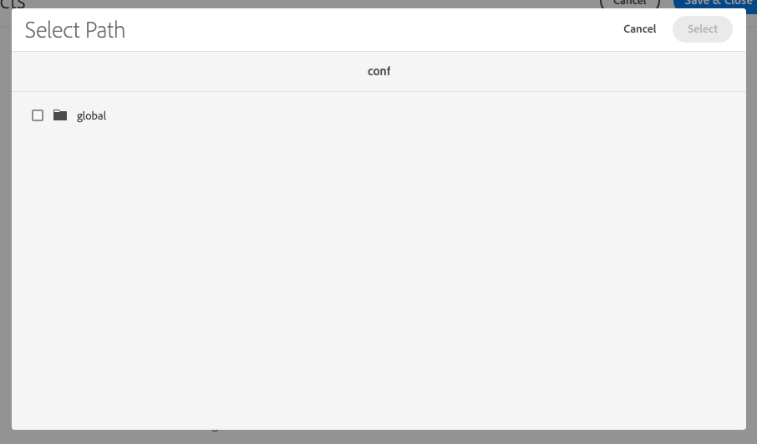757x444 pixels.
Task: Toggle selection of the global path checkbox
Action: coord(38,115)
